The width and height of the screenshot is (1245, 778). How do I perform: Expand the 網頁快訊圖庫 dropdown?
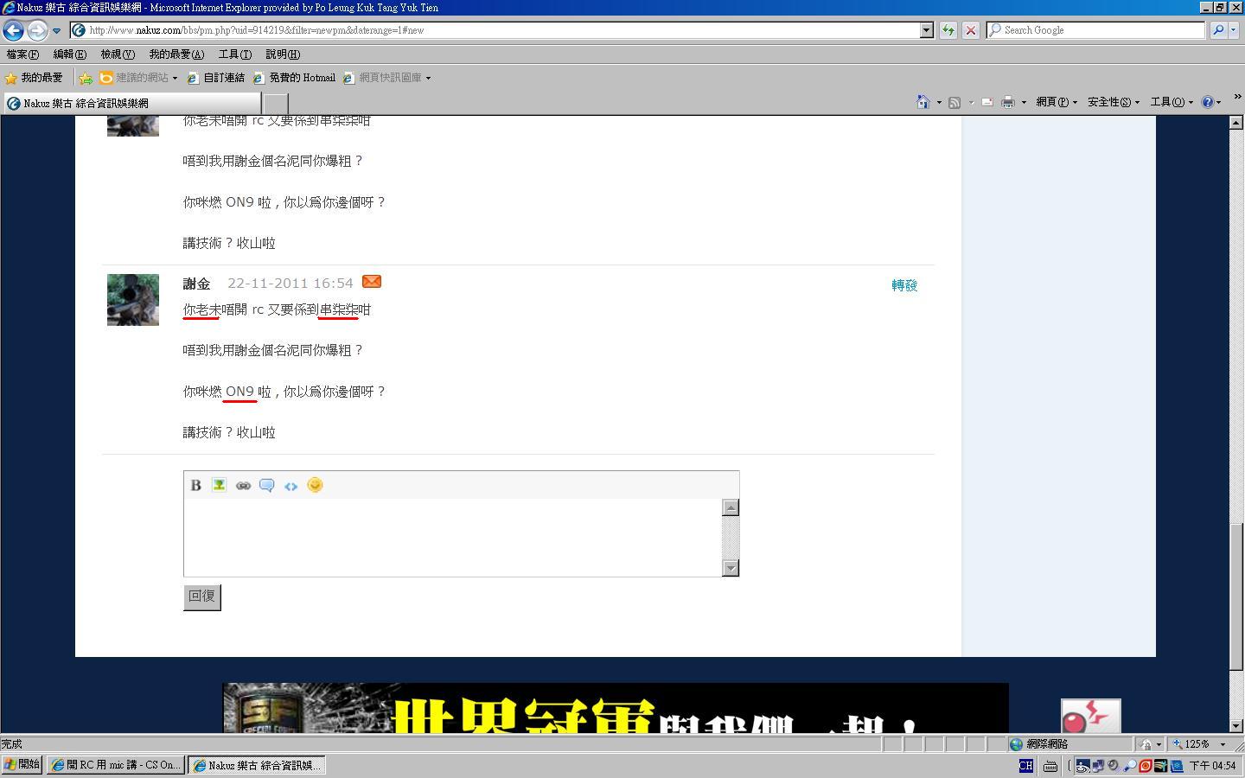point(428,78)
